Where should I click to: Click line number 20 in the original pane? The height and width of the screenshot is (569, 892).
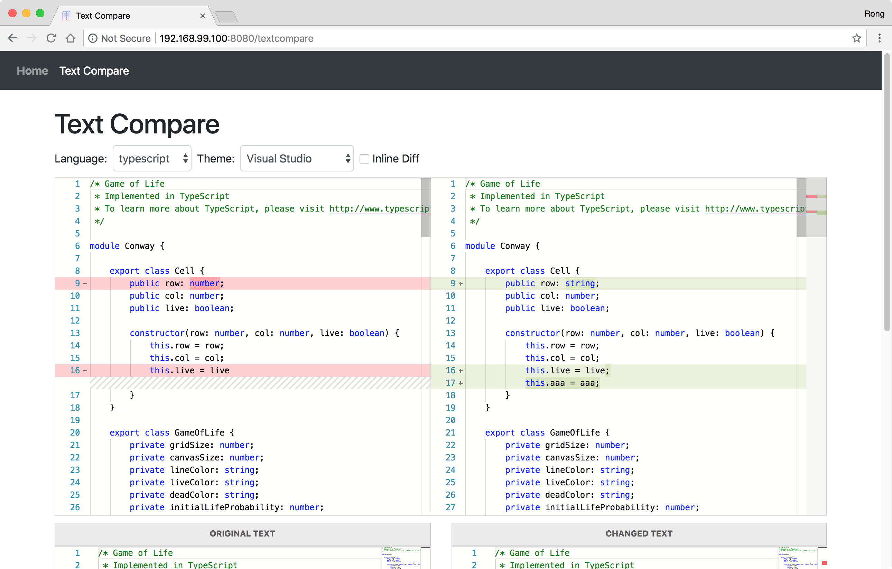coord(75,433)
